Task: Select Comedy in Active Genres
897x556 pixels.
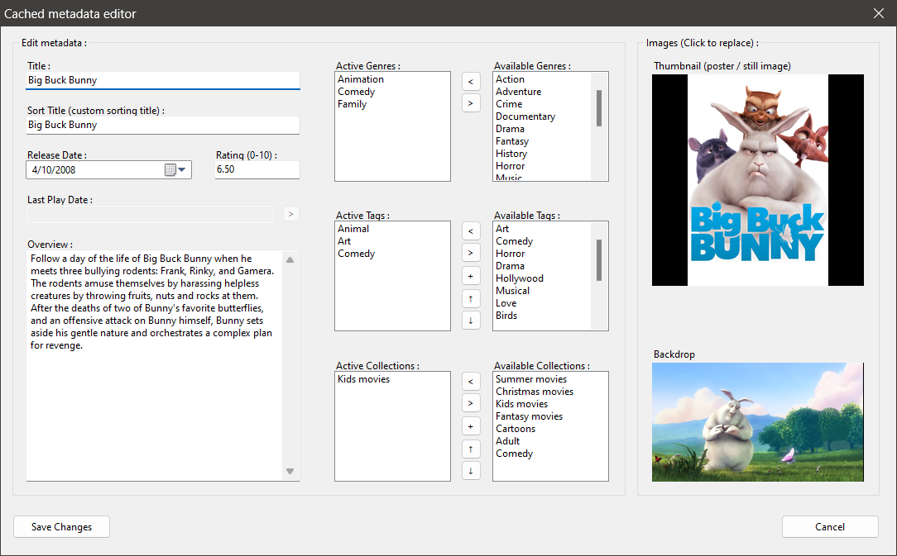Action: [x=357, y=92]
